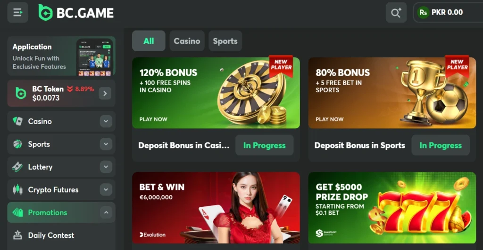The width and height of the screenshot is (483, 250).
Task: Expand the Sports sidebar section chevron
Action: pyautogui.click(x=106, y=144)
